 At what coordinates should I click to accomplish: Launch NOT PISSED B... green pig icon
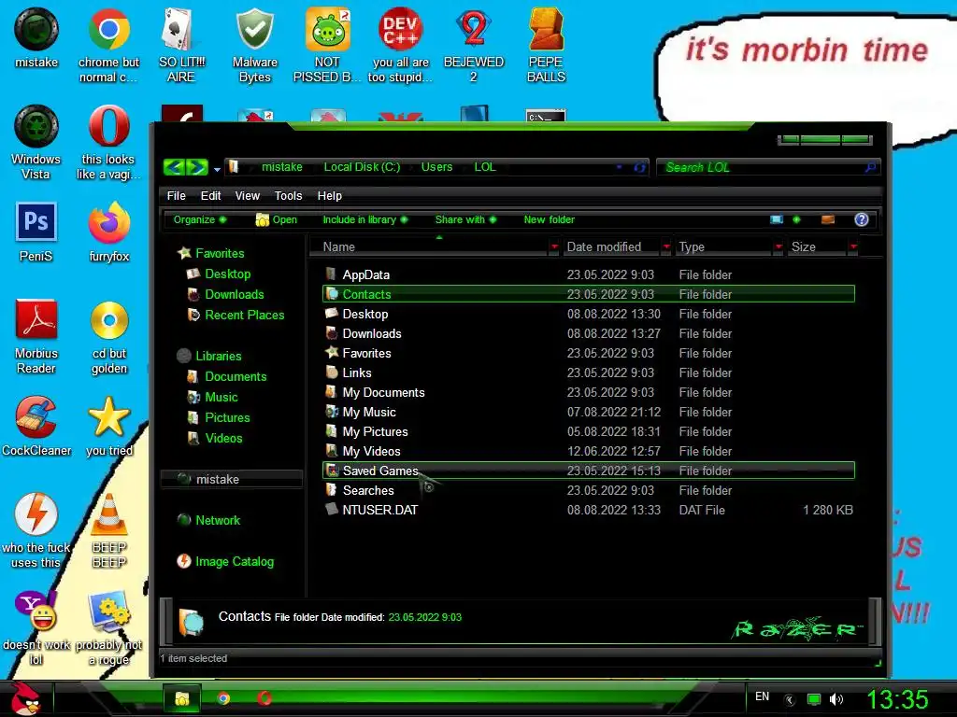click(x=327, y=44)
